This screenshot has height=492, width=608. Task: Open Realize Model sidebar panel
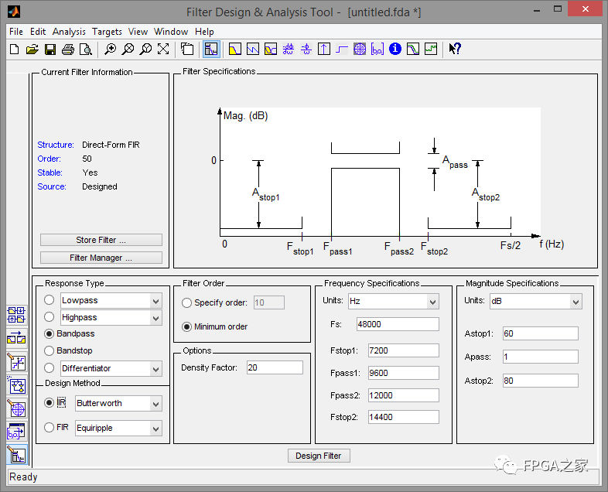17,386
